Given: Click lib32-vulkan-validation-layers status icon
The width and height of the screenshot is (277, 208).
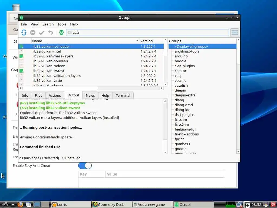Looking at the screenshot, I should 21,76.
